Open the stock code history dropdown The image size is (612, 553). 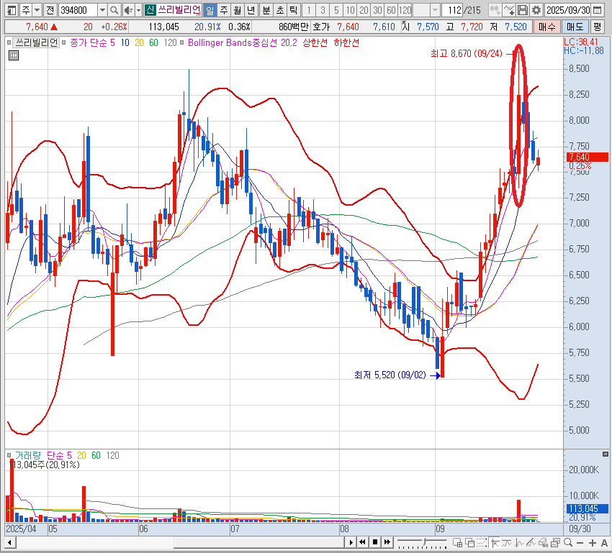(x=102, y=10)
